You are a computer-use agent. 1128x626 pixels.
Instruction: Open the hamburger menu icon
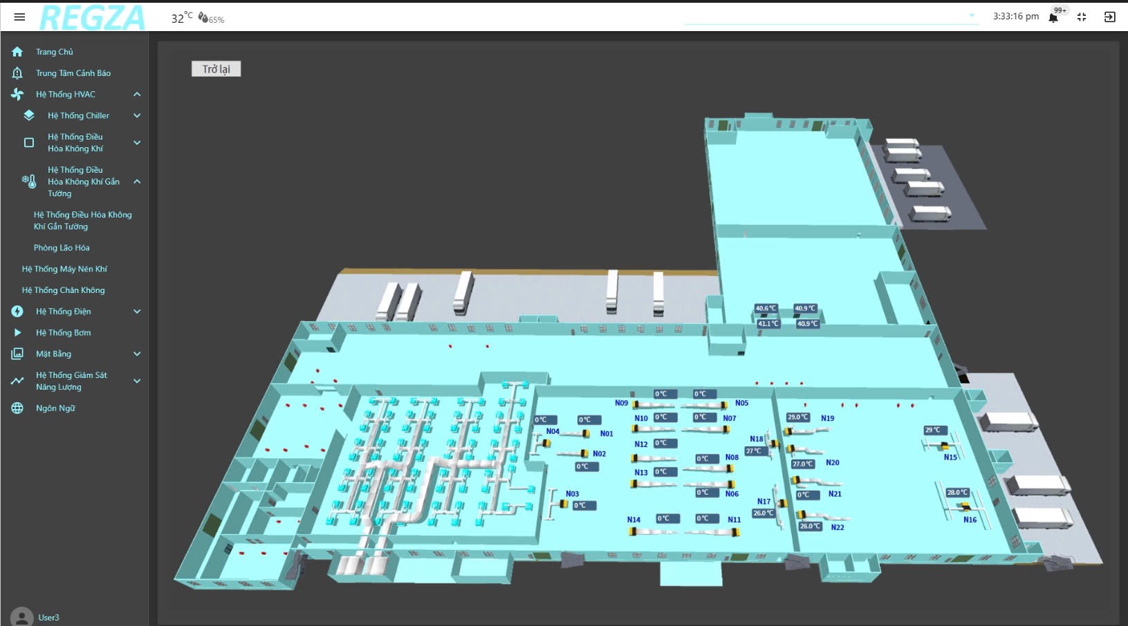[x=19, y=17]
